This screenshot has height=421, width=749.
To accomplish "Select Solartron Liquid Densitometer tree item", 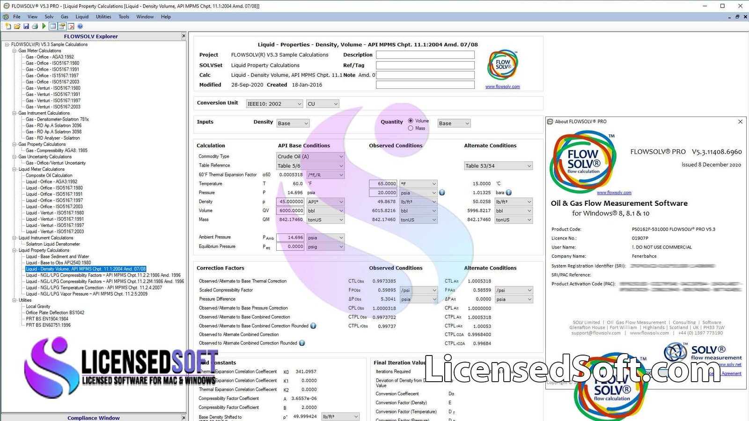I will click(53, 244).
